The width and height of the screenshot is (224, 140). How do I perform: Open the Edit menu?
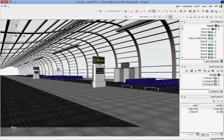(x=211, y=6)
